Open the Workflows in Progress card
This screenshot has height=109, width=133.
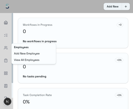click(x=73, y=33)
